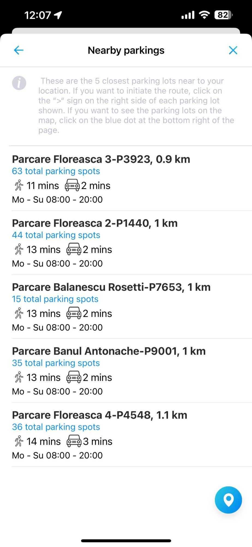Tap the blue back arrow
The width and height of the screenshot is (252, 547).
pyautogui.click(x=19, y=50)
